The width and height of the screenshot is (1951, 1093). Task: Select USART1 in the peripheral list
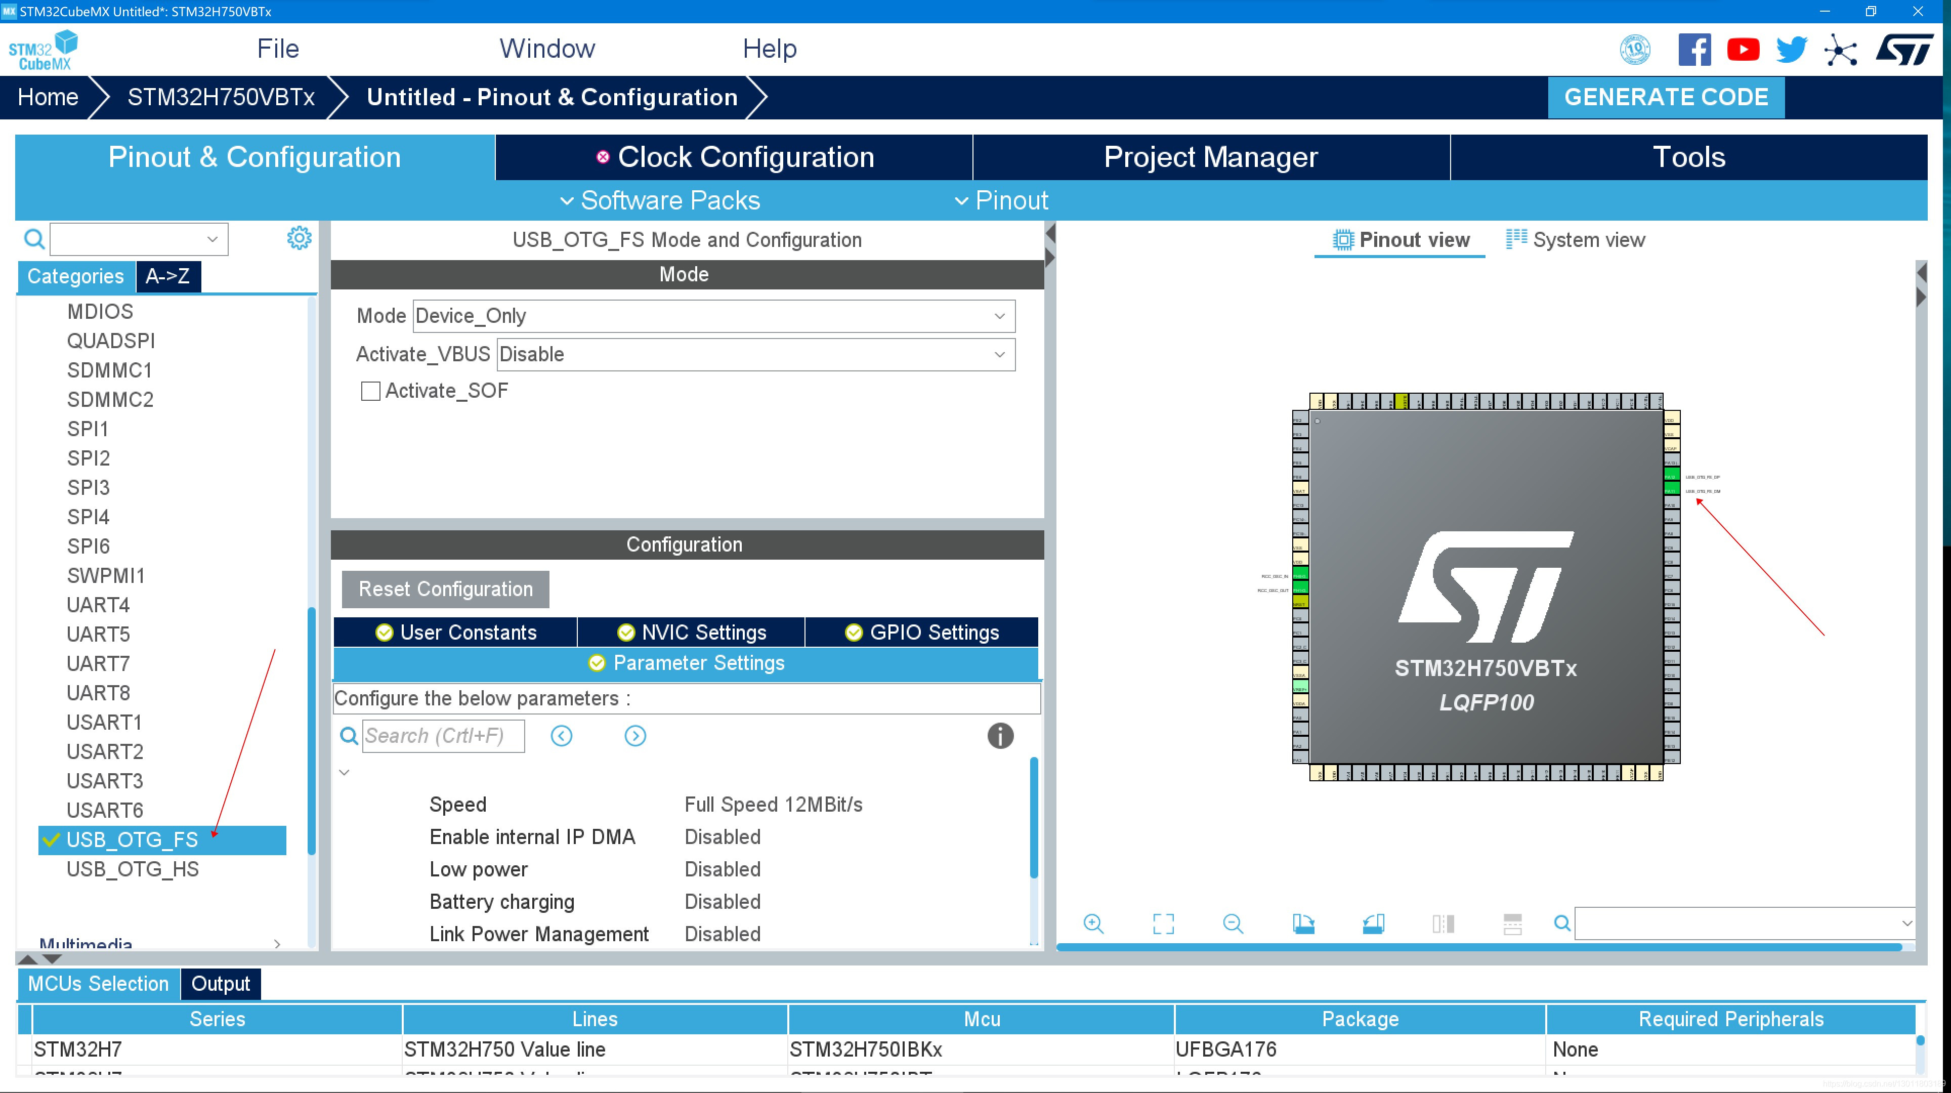[105, 723]
